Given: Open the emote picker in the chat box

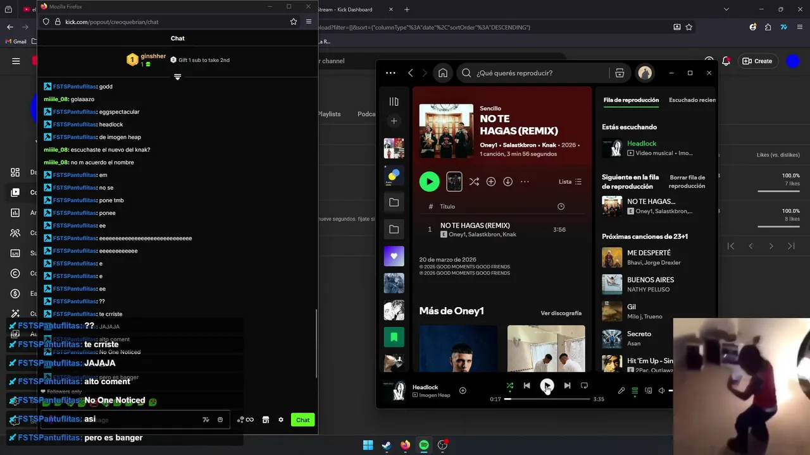Looking at the screenshot, I should click(220, 420).
